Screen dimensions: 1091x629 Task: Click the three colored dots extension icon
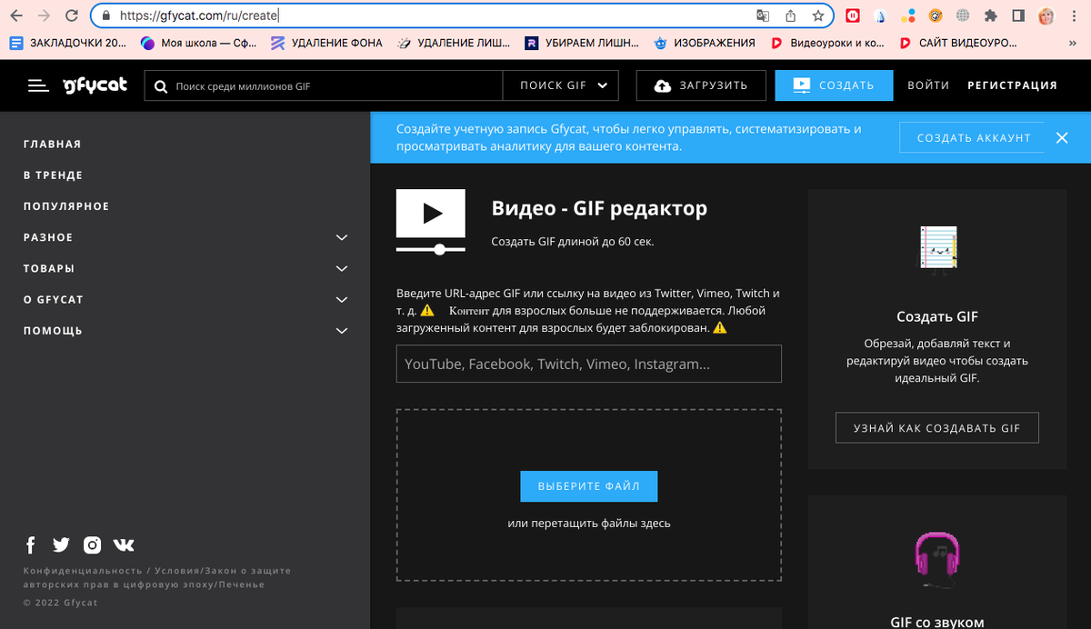click(907, 15)
